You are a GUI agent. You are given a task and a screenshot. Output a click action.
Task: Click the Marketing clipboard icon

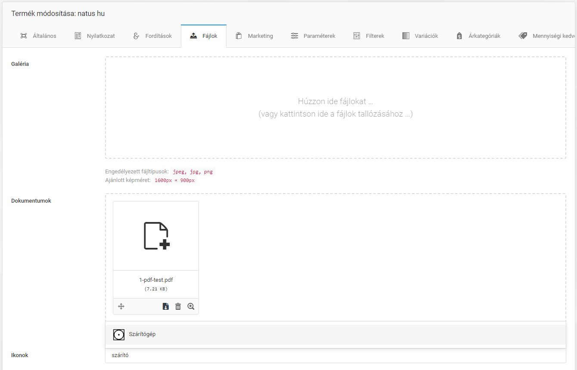(x=239, y=36)
